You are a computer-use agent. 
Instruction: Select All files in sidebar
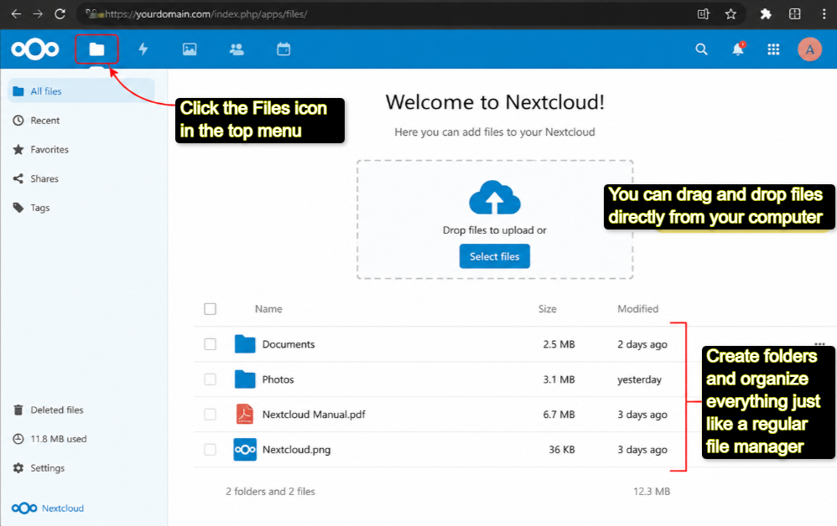pos(81,91)
